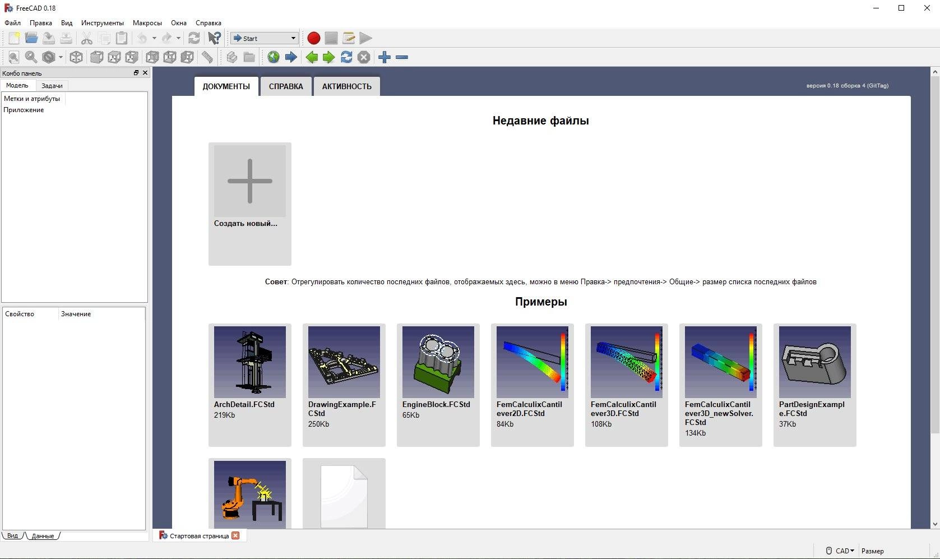940x559 pixels.
Task: Open a document with folder icon
Action: point(31,38)
